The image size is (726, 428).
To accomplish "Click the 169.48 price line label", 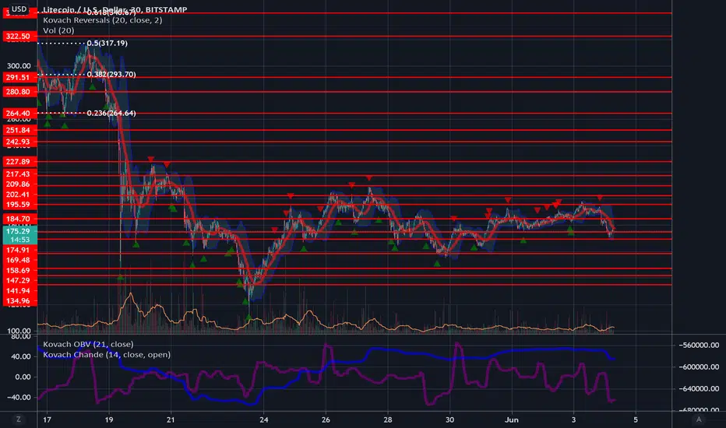I will [x=19, y=260].
